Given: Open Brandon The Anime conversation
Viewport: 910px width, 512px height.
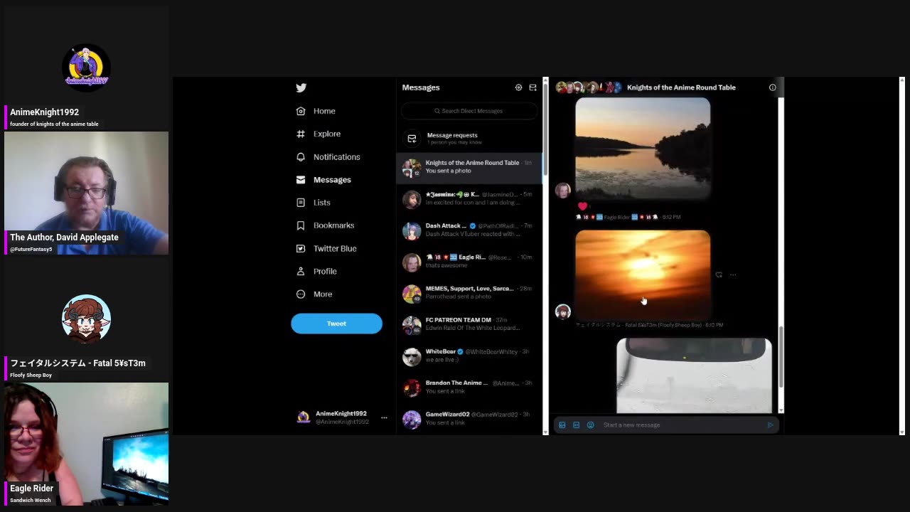Looking at the screenshot, I should (x=469, y=387).
